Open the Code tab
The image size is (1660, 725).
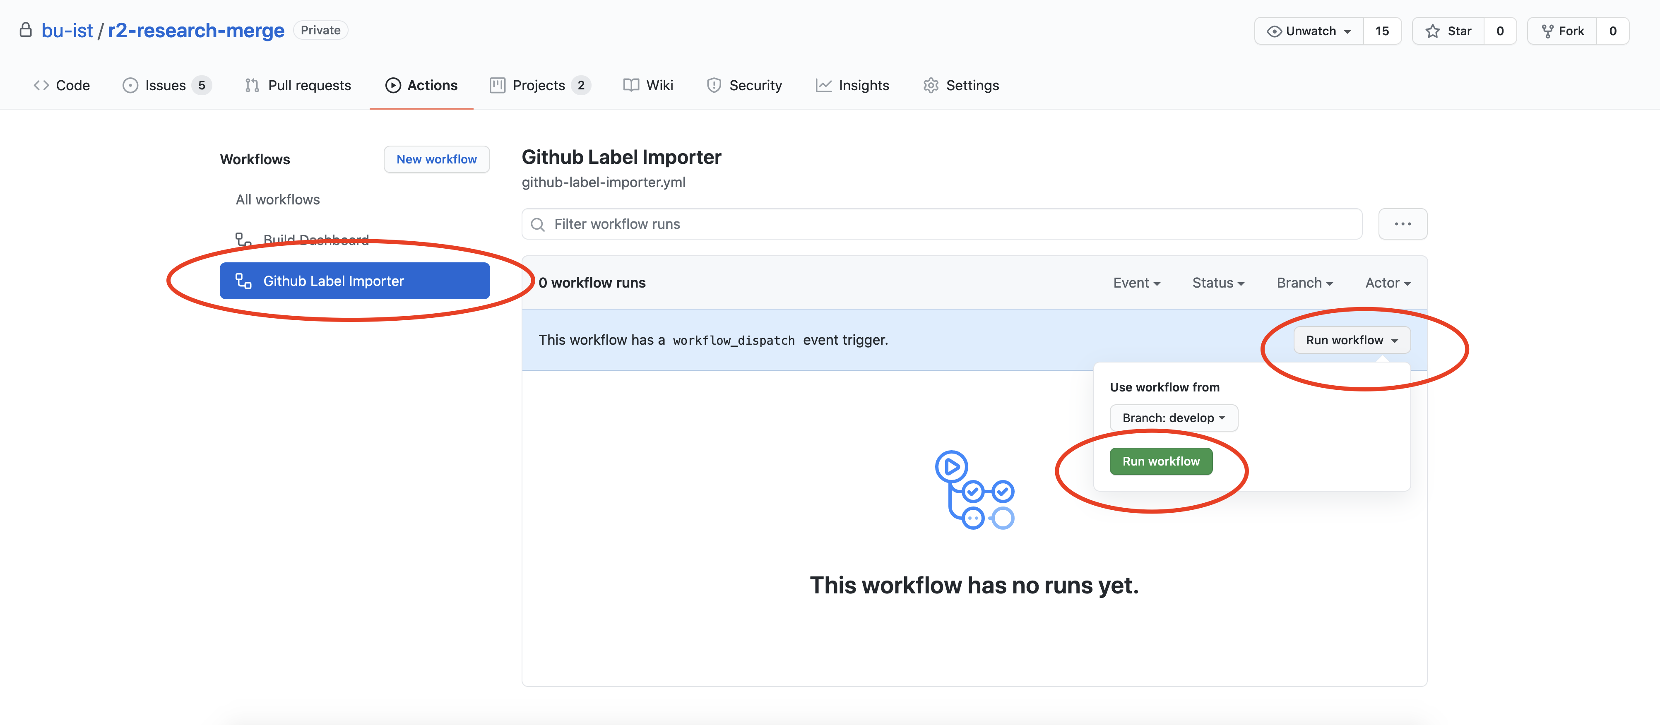[x=62, y=85]
